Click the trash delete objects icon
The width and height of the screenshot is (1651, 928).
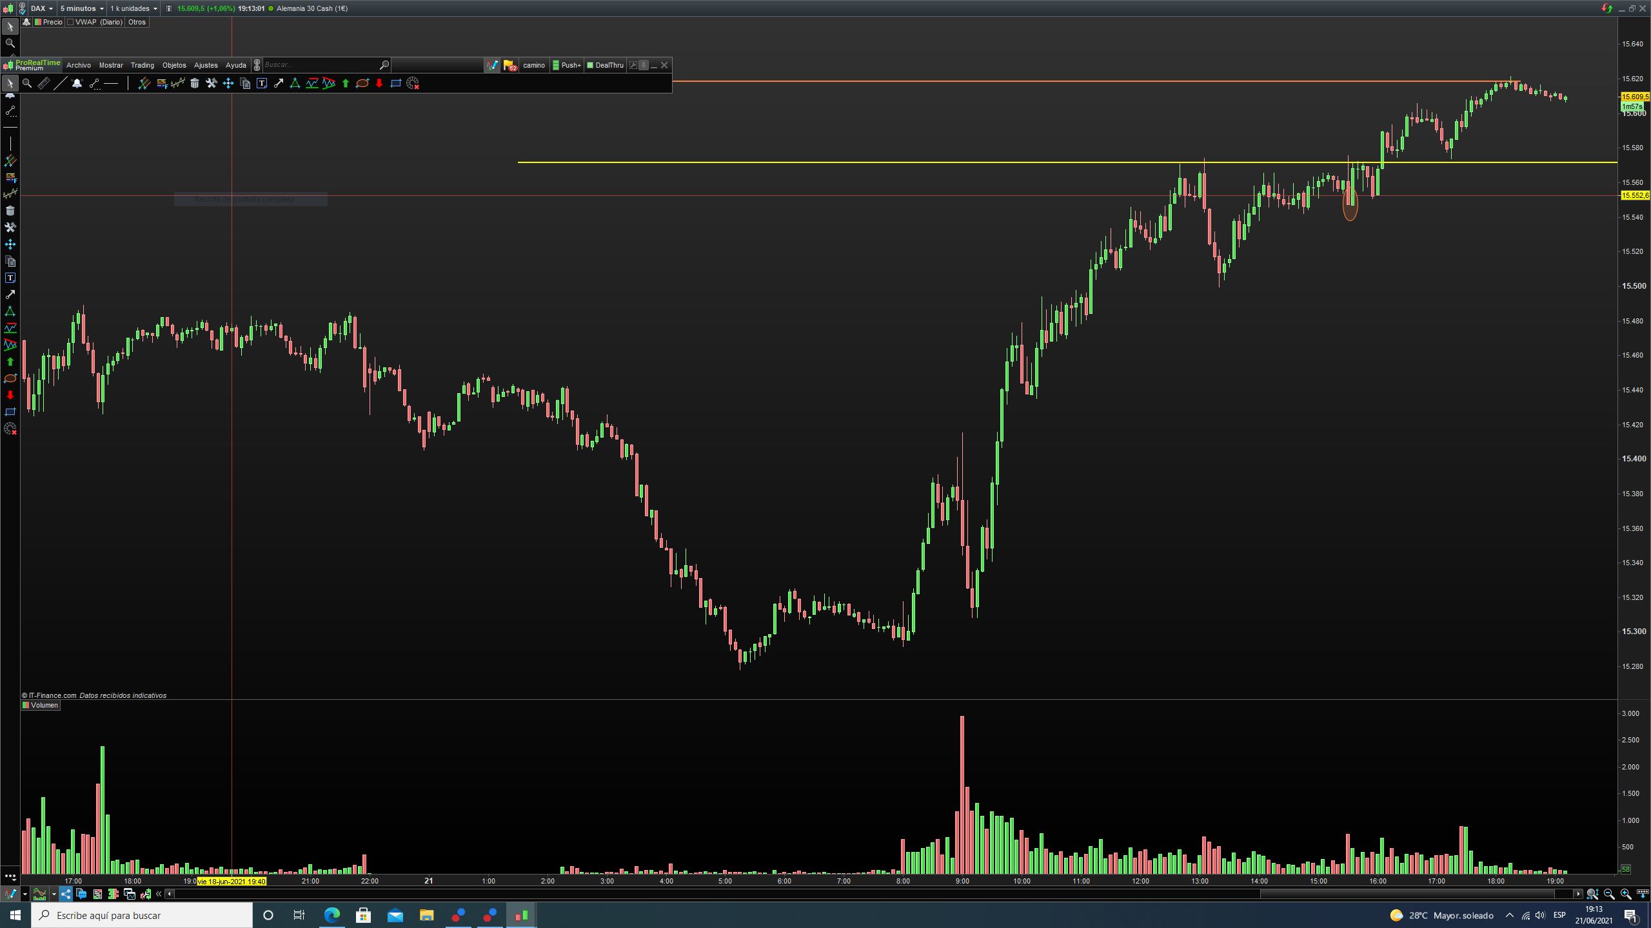(195, 83)
